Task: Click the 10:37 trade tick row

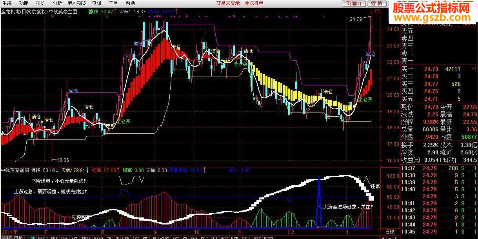Action: (x=439, y=168)
